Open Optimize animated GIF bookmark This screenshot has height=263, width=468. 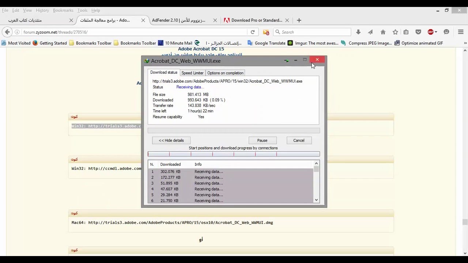tap(419, 43)
